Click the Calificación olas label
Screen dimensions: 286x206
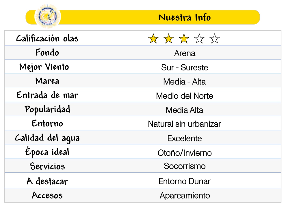coord(47,38)
